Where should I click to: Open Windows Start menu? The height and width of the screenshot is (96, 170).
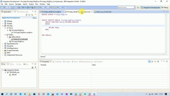pyautogui.click(x=2, y=94)
